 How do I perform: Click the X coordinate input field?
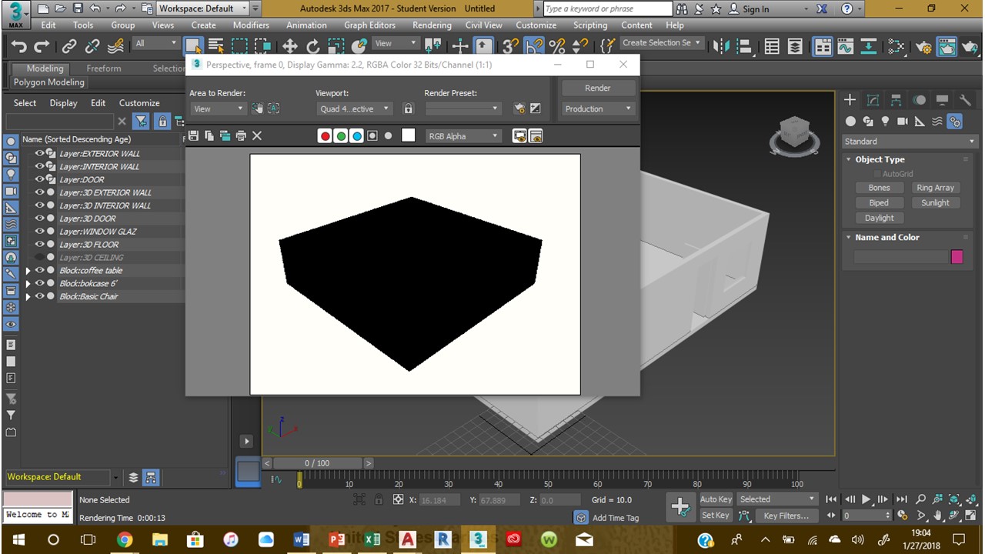(x=439, y=499)
